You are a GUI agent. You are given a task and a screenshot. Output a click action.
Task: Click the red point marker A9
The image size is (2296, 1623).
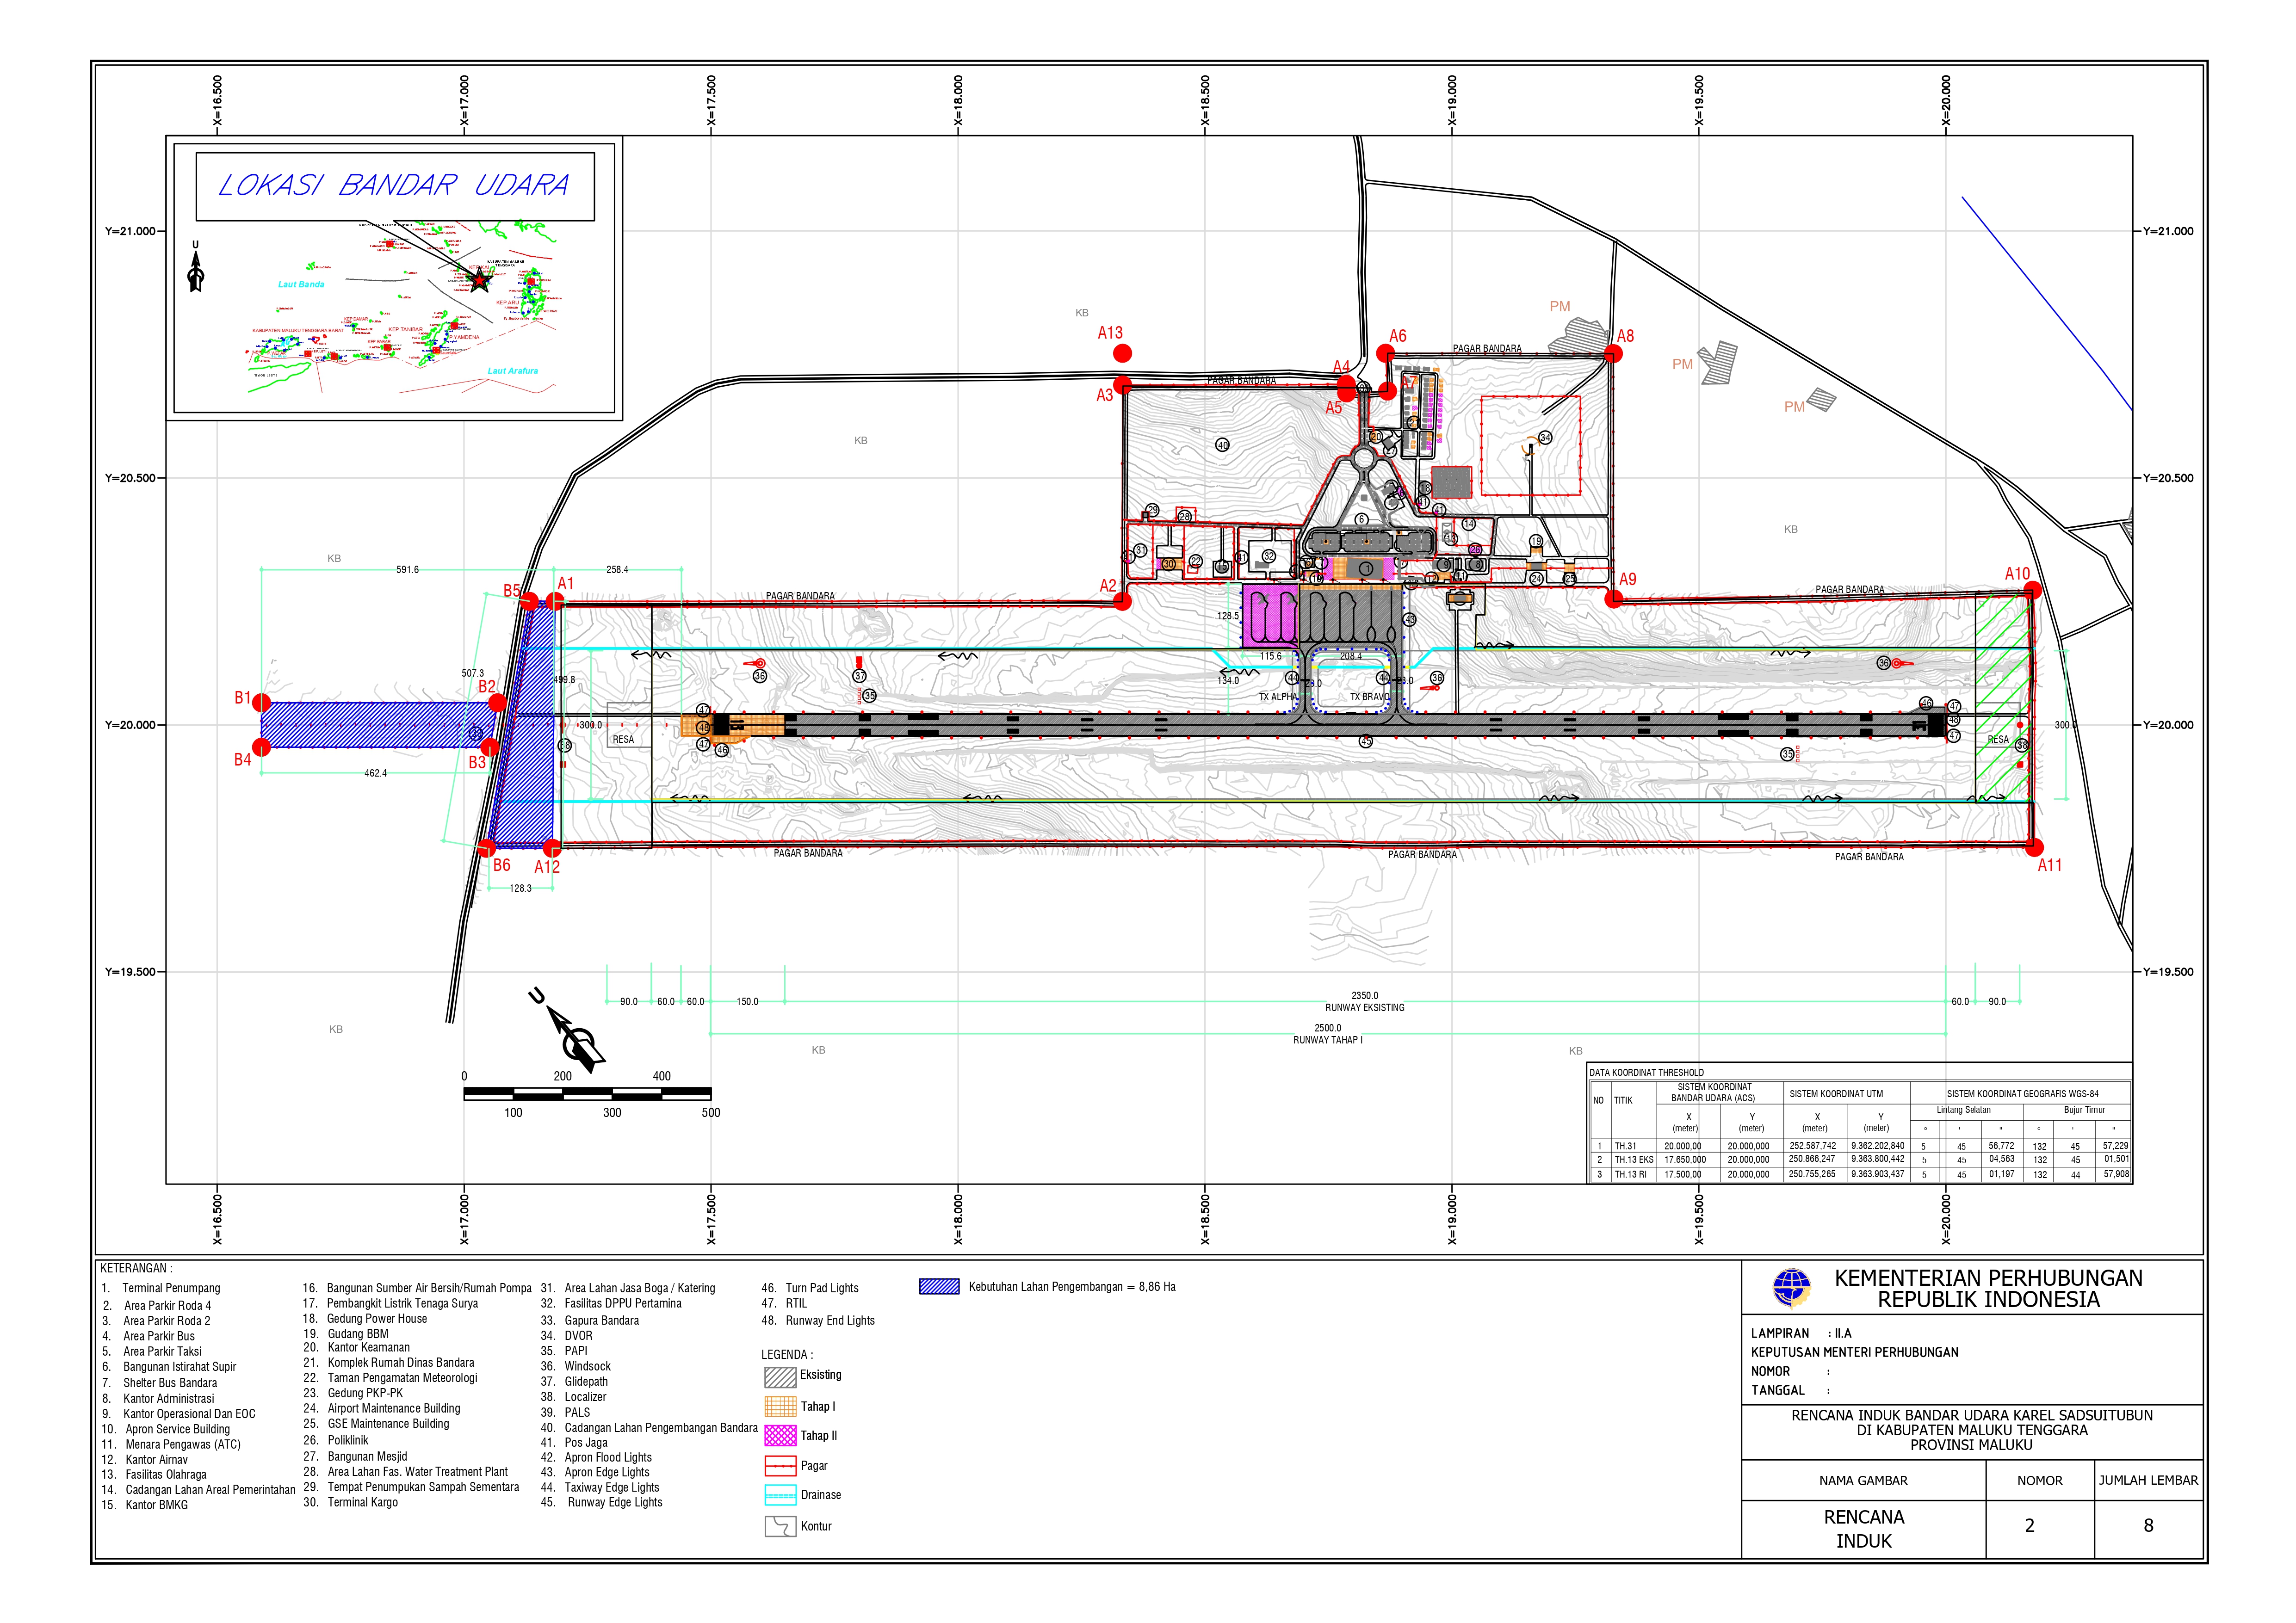click(x=1613, y=598)
